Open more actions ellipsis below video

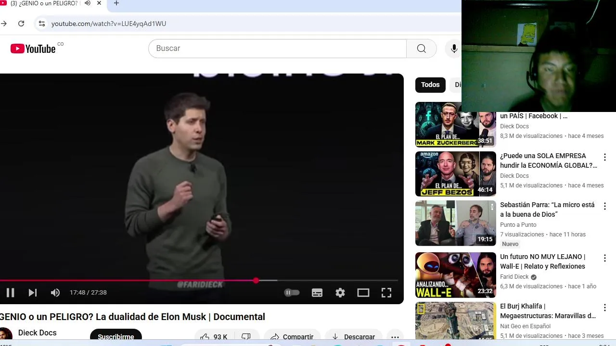[395, 336]
